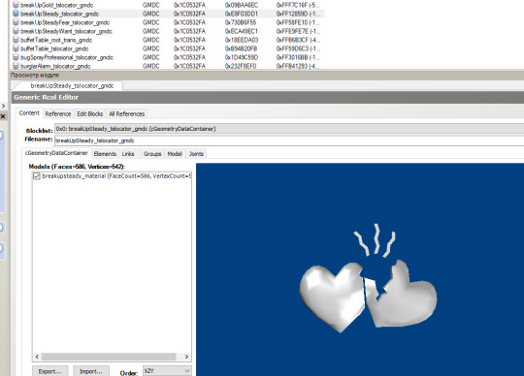This screenshot has width=524, height=376.
Task: Select the Model tab
Action: point(175,154)
